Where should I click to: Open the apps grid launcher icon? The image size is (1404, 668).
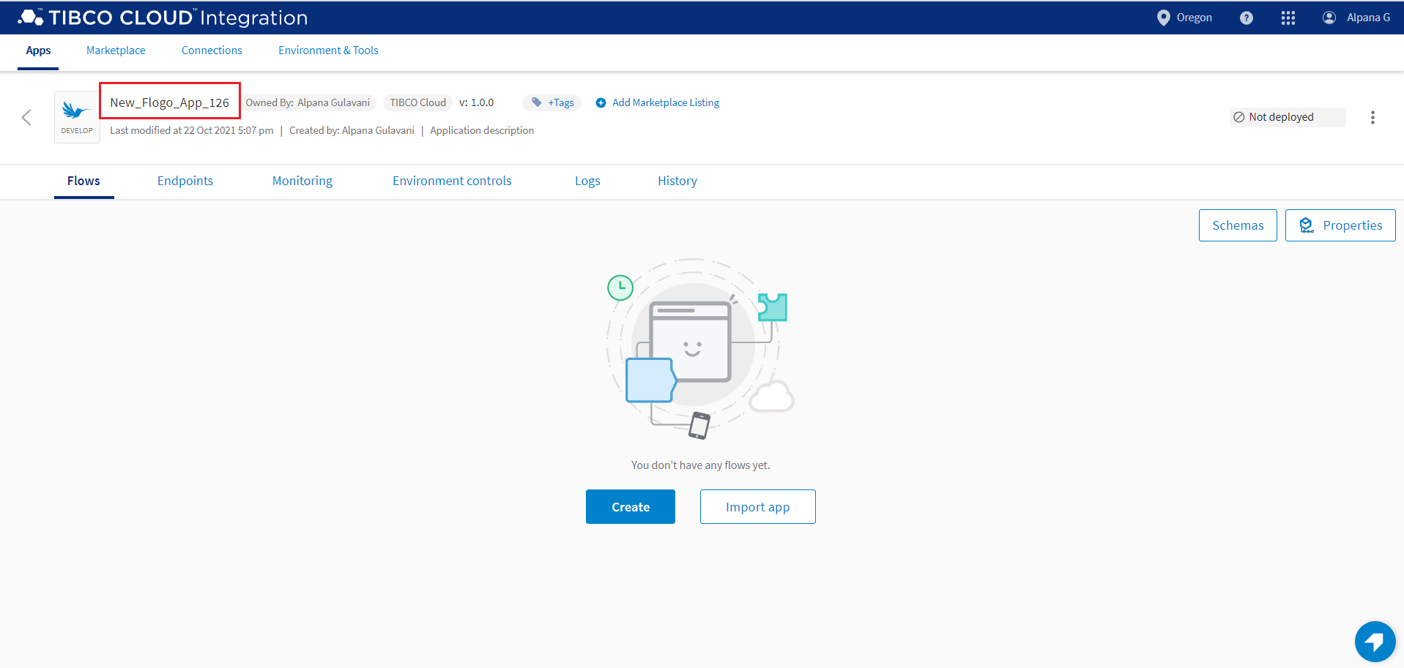[x=1288, y=18]
